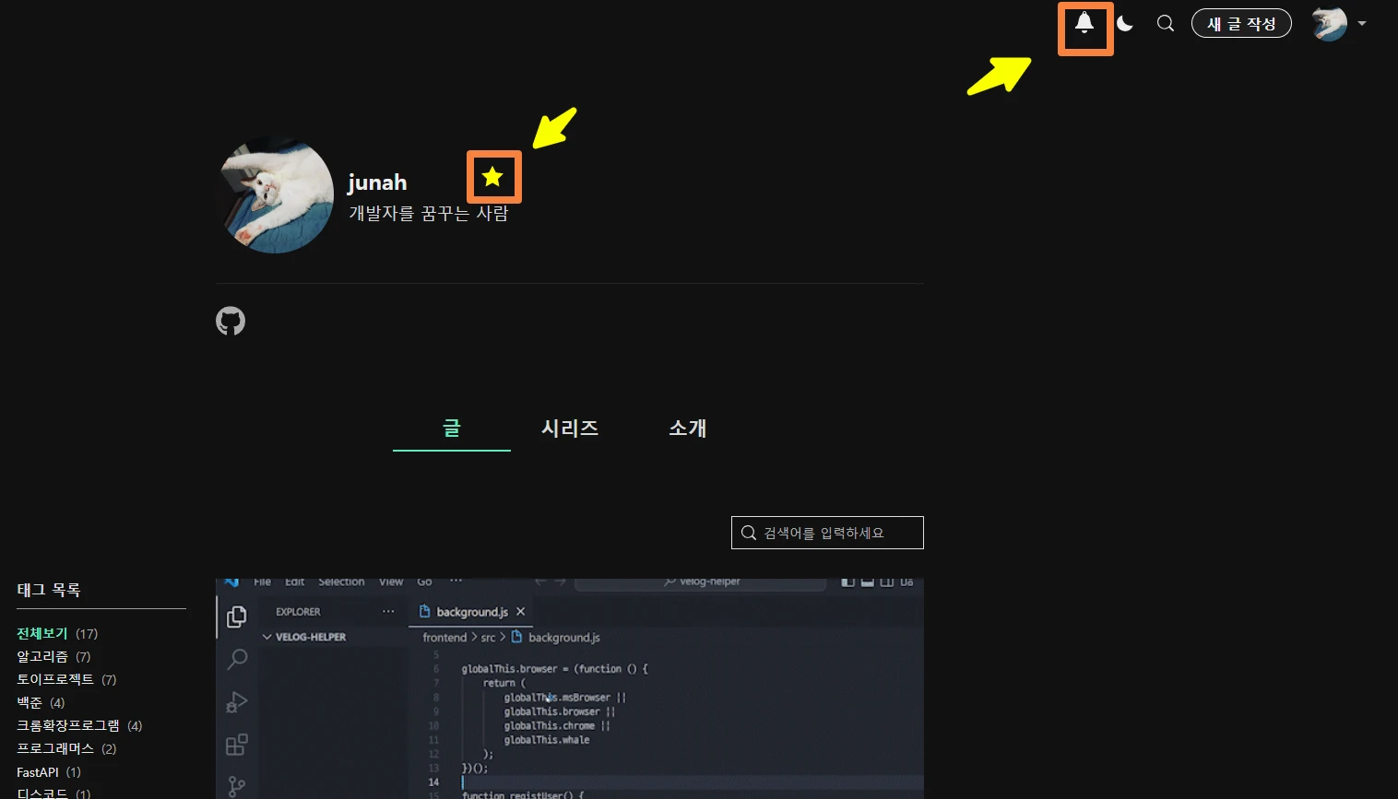Screen dimensions: 1398x799
Task: Click the yellow star bookmark icon
Action: (x=493, y=177)
